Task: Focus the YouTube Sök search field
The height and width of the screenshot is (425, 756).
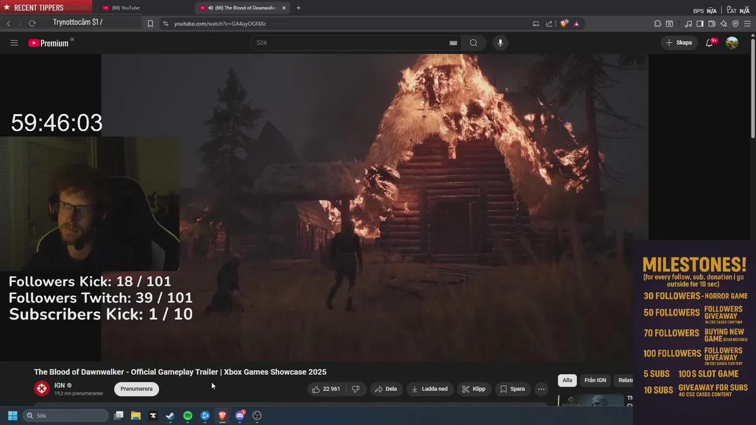Action: pos(351,42)
